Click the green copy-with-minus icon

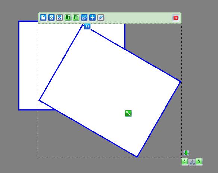click(76, 18)
